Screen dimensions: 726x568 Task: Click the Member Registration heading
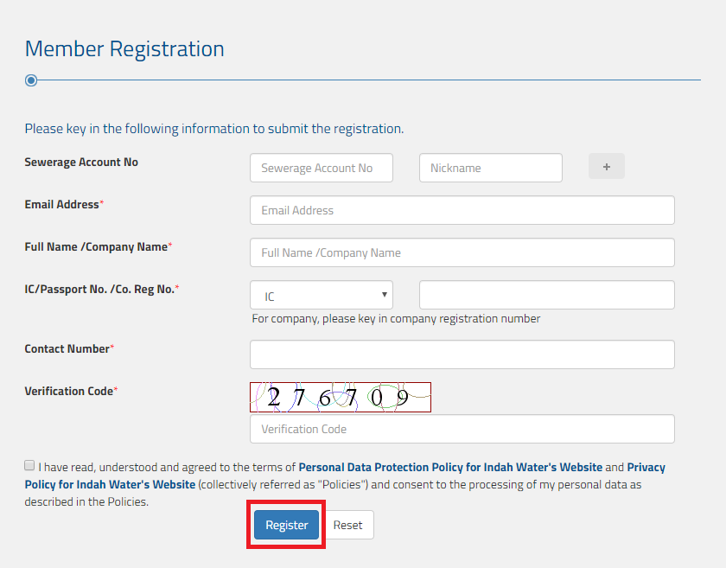click(x=124, y=49)
